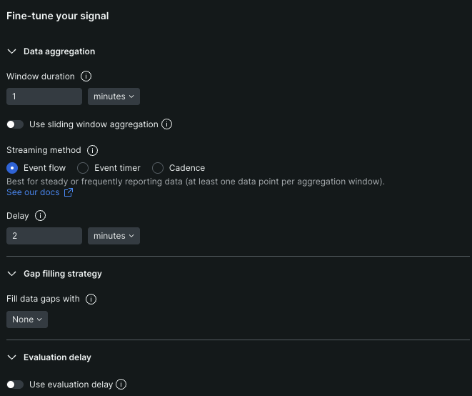Click info icon next to Fill data gaps with
The width and height of the screenshot is (472, 396).
(91, 300)
